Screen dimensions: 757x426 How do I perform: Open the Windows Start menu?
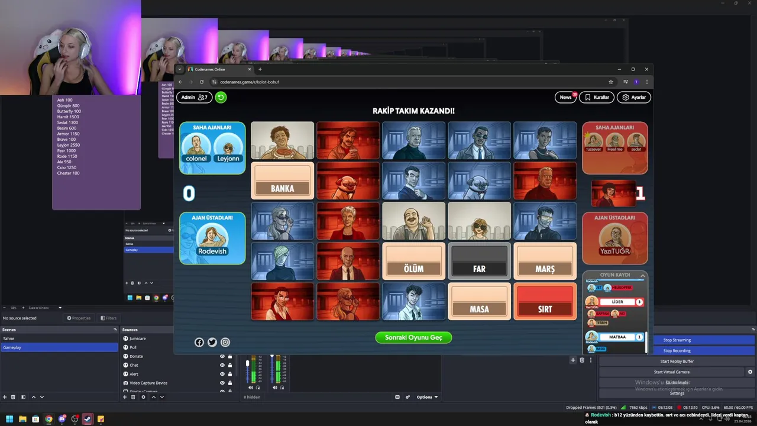point(9,419)
